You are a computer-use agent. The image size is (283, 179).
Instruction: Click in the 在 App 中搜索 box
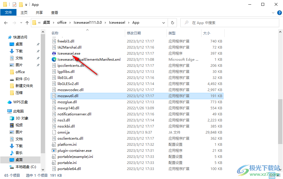230,23
